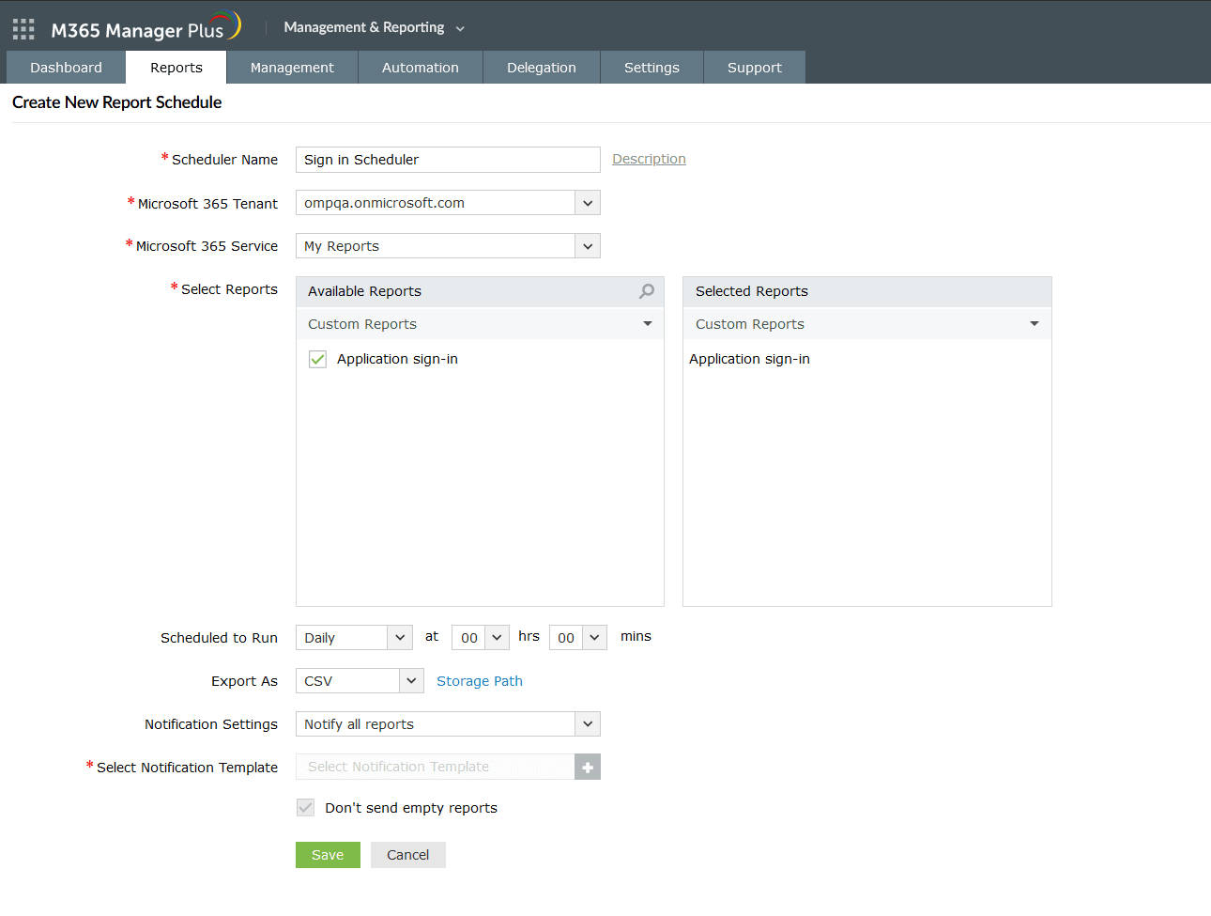1211x916 pixels.
Task: Click the M365 Manager Plus logo
Action: pos(146,27)
